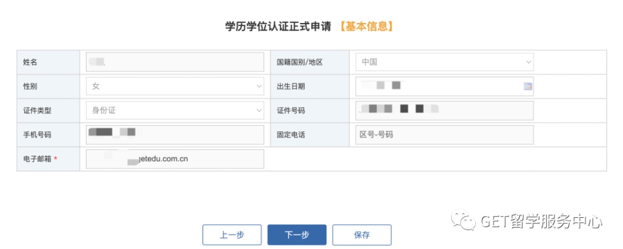
Task: Expand the 性别 dropdown arrow
Action: (x=259, y=86)
